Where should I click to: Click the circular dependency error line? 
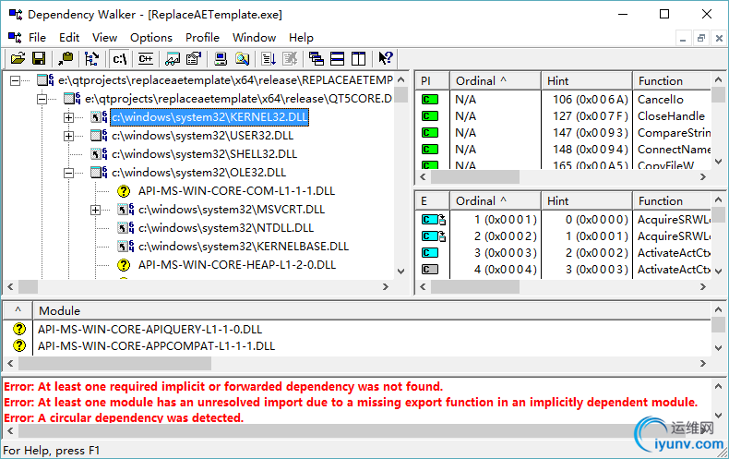click(124, 417)
